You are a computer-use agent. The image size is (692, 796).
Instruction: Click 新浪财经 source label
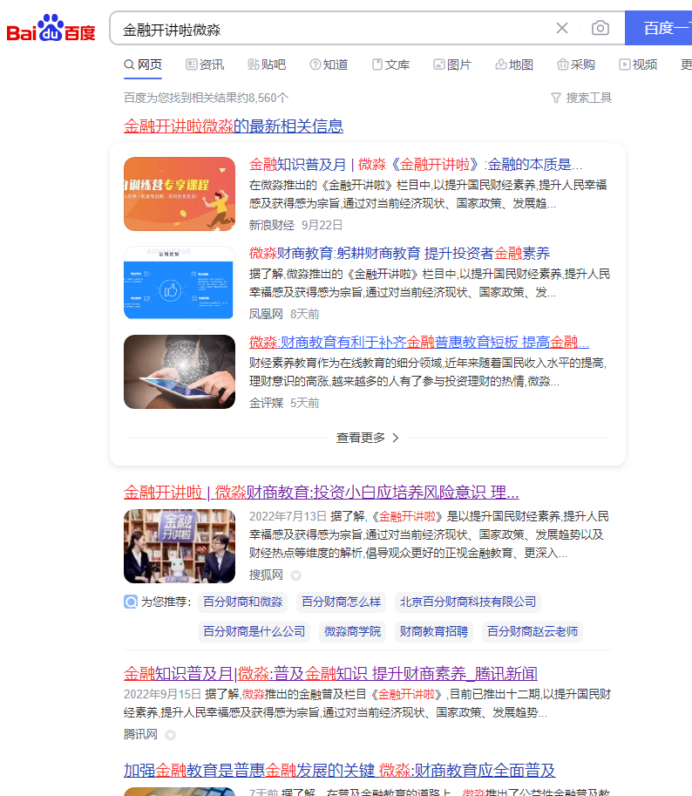tap(271, 225)
